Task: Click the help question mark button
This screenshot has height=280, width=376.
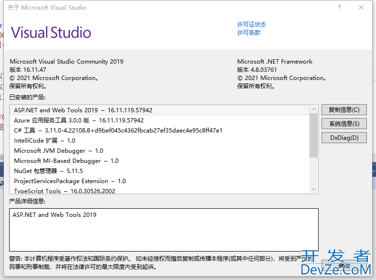Action: tap(339, 8)
